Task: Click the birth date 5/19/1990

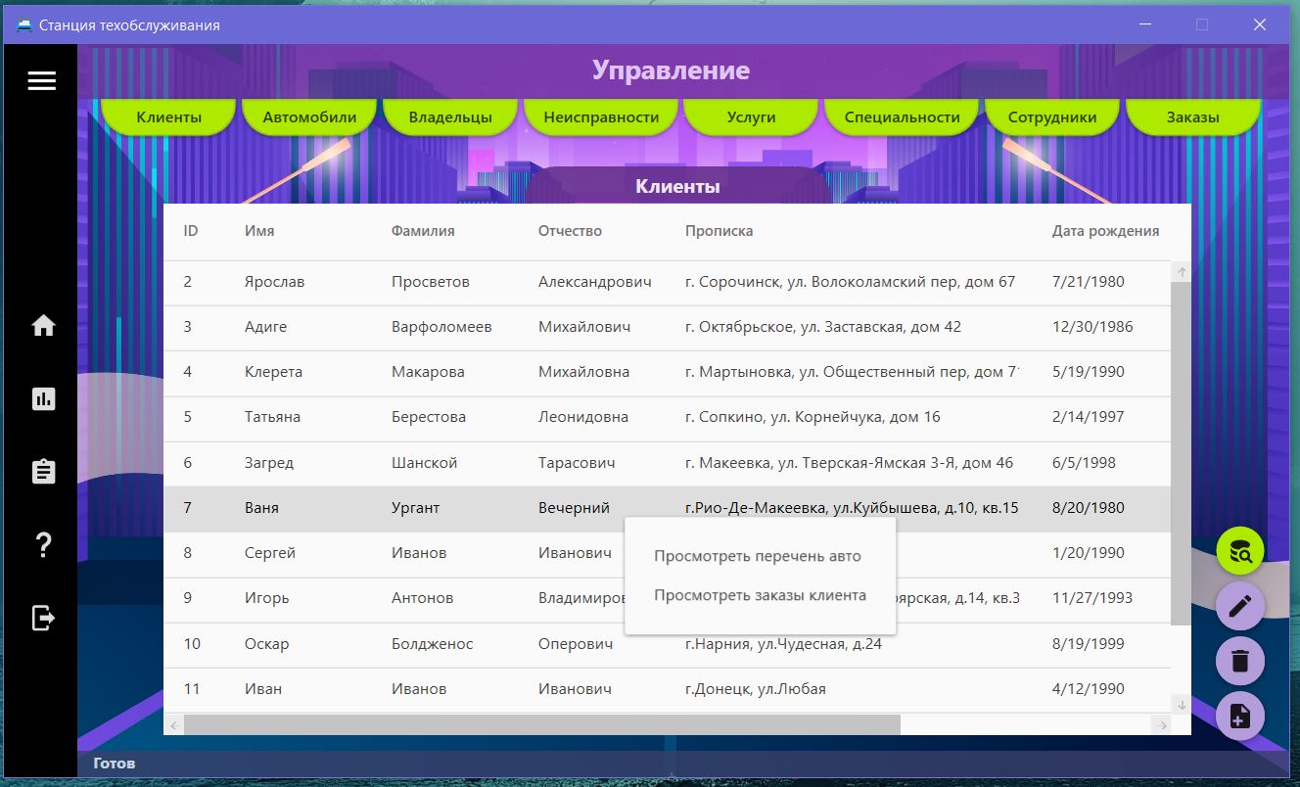Action: (1089, 372)
